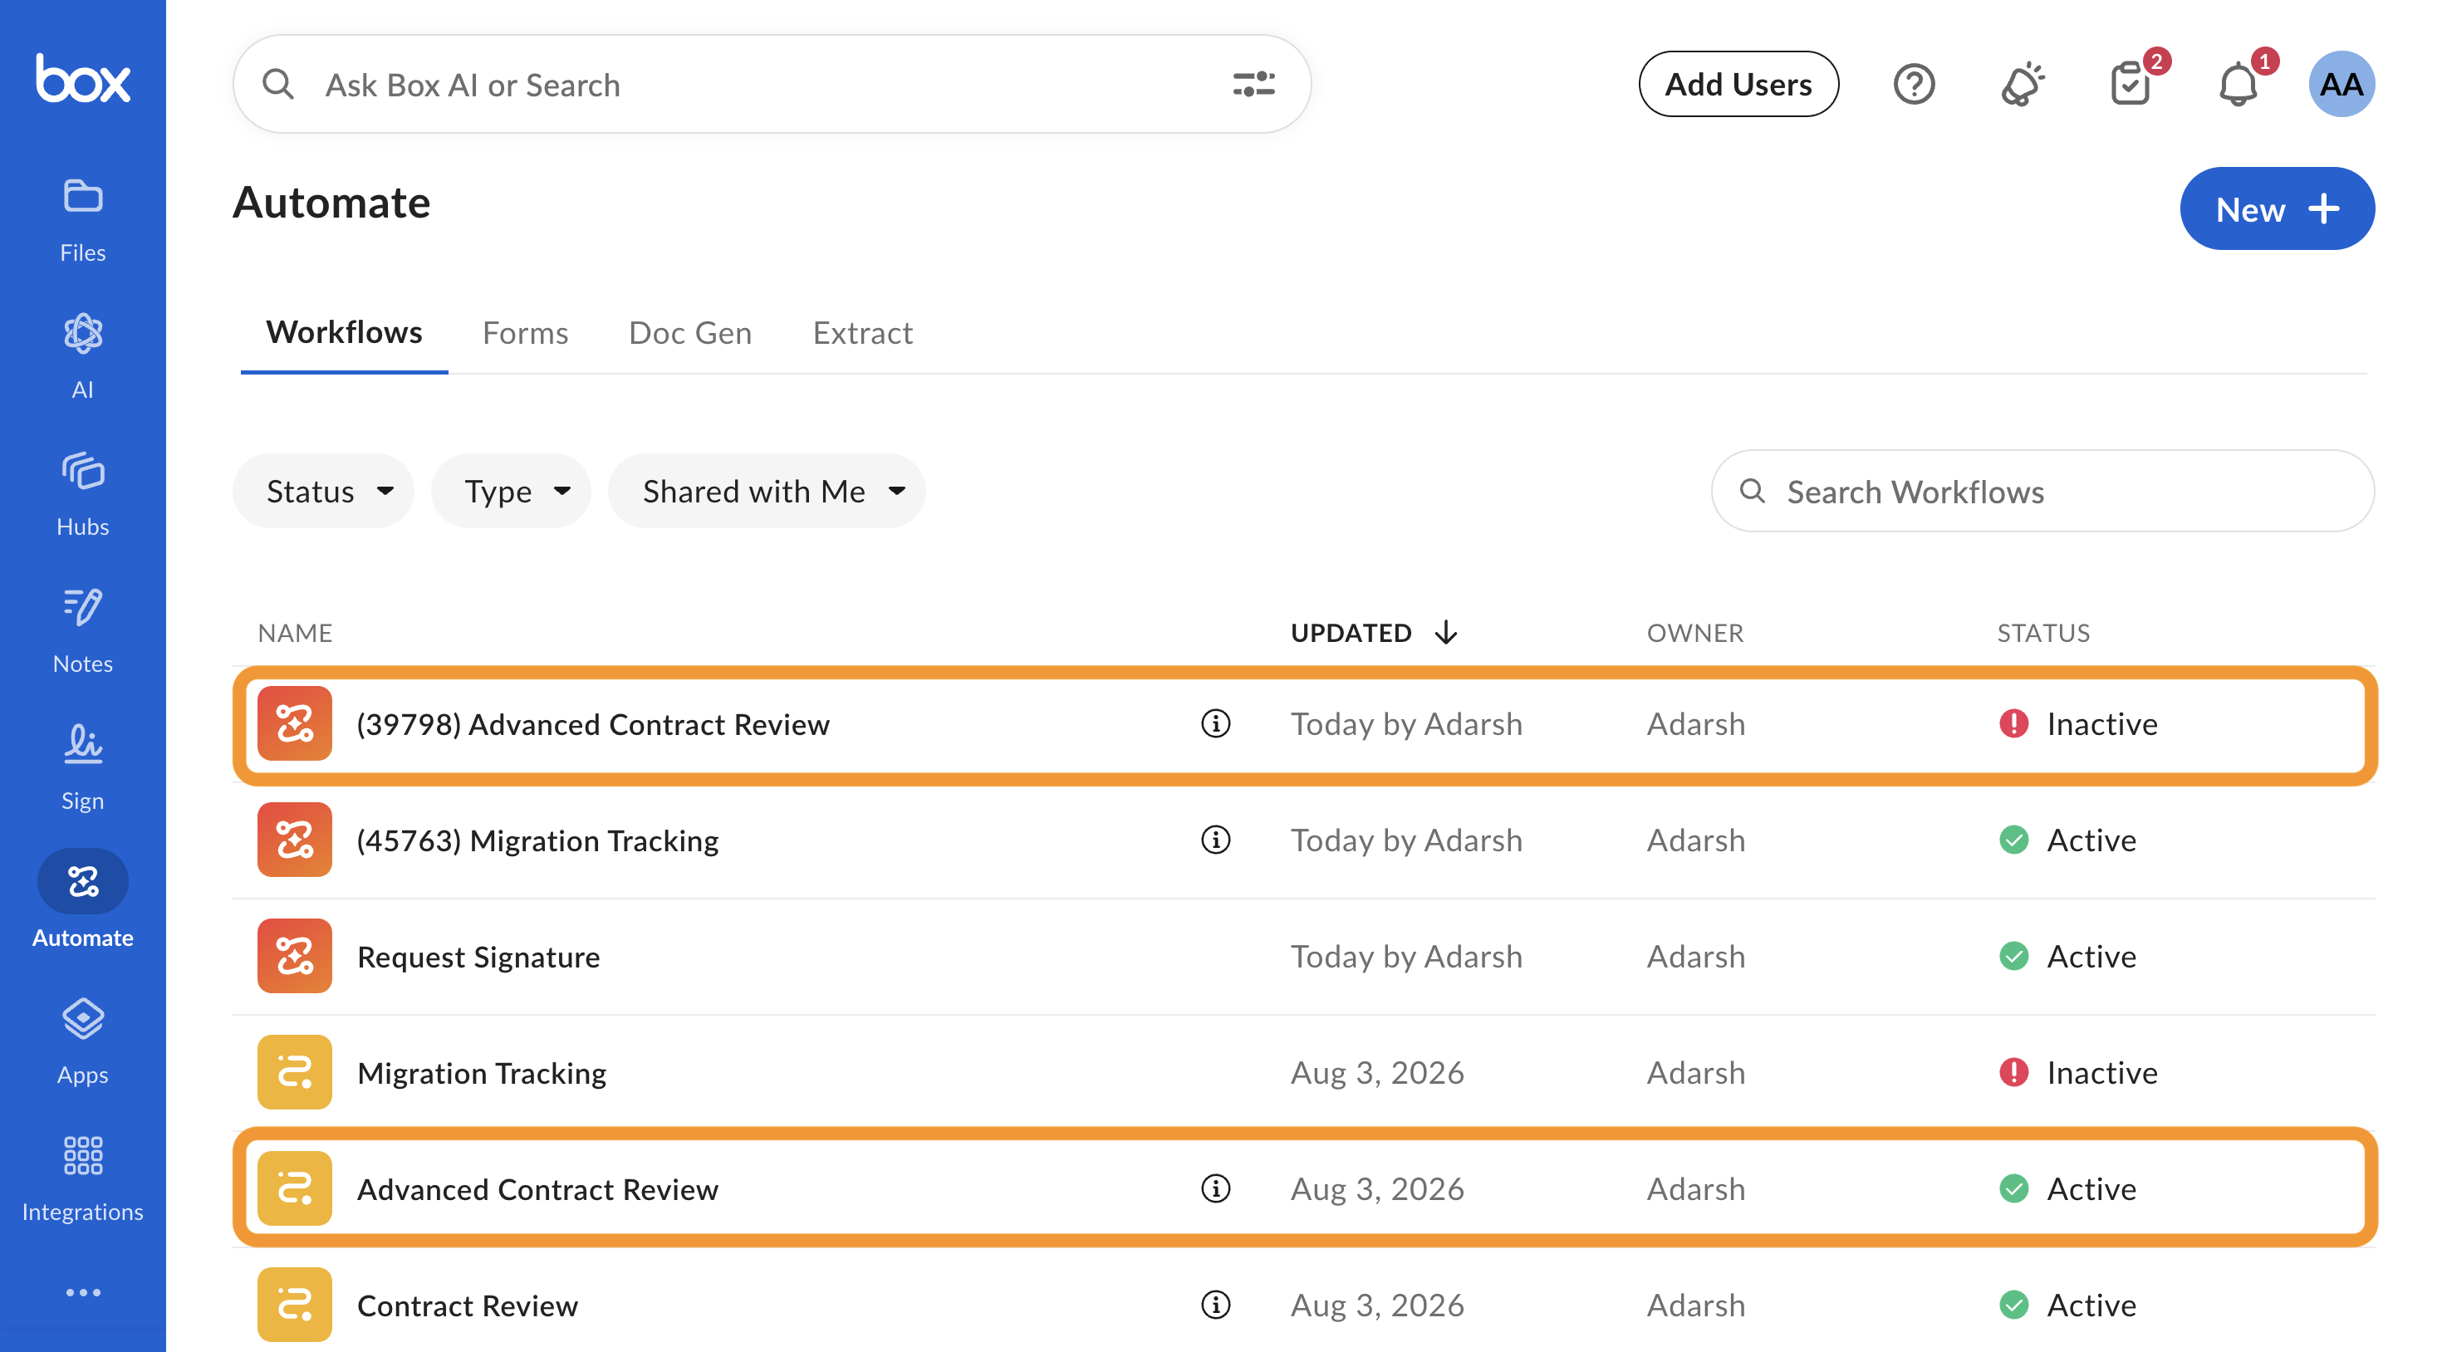Switch to the Extract tab
Image resolution: width=2442 pixels, height=1352 pixels.
(863, 333)
